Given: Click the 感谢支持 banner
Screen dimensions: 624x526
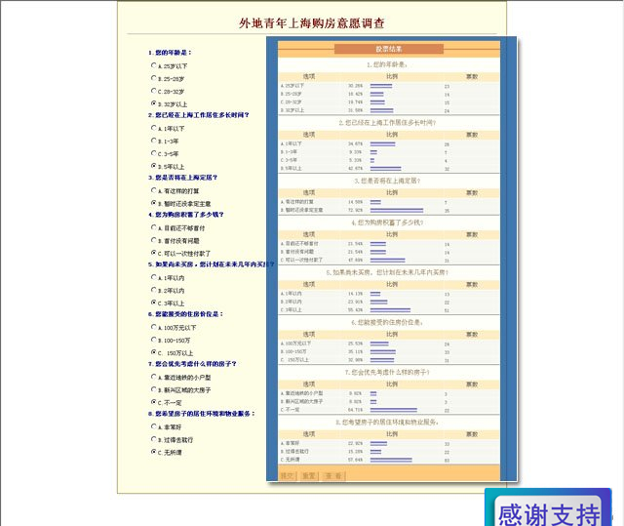Looking at the screenshot, I should [x=548, y=507].
